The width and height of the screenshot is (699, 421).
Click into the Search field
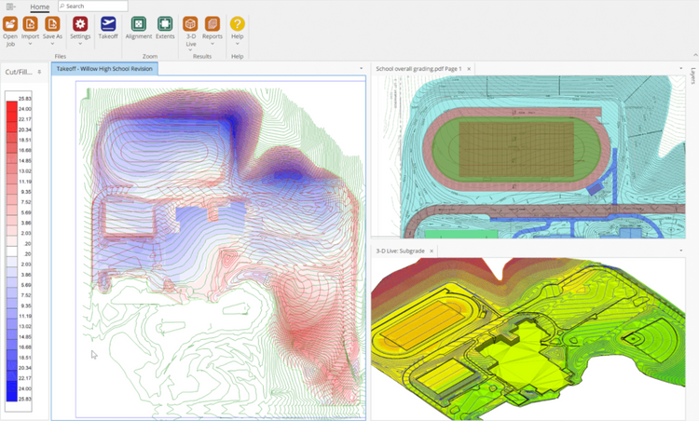click(93, 7)
